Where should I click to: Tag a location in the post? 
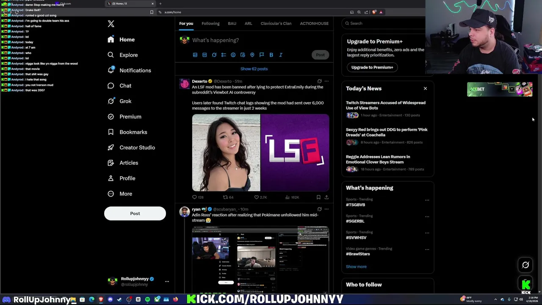[252, 55]
